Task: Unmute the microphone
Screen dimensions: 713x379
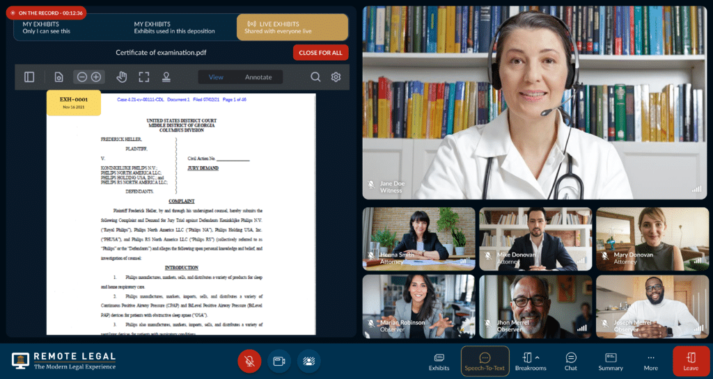Action: pyautogui.click(x=249, y=360)
